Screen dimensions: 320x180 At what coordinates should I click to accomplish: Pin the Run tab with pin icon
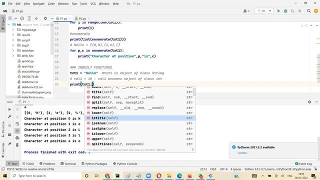pos(9,144)
